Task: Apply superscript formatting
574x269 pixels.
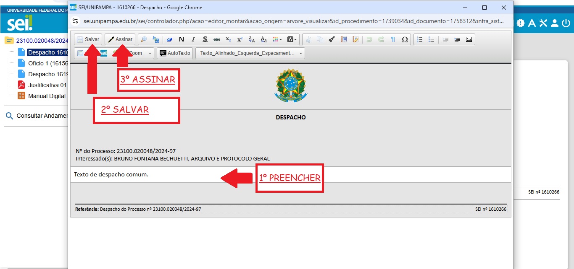Action: (240, 39)
